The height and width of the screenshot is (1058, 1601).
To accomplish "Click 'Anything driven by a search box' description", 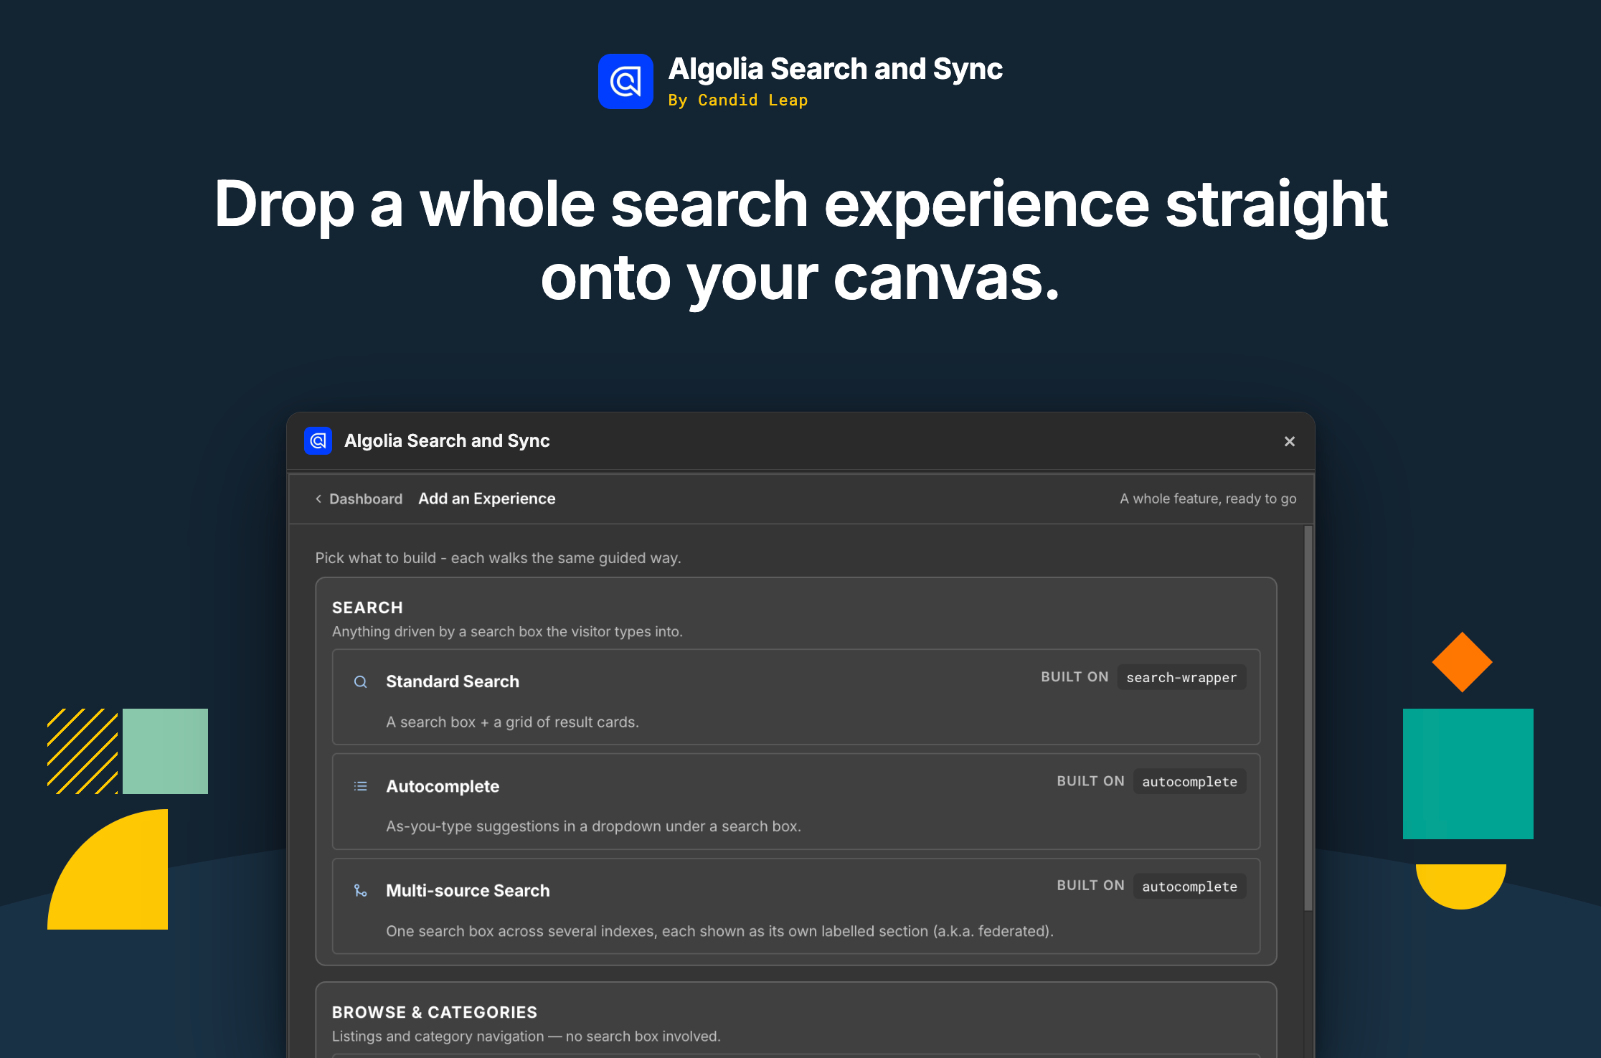I will [507, 631].
